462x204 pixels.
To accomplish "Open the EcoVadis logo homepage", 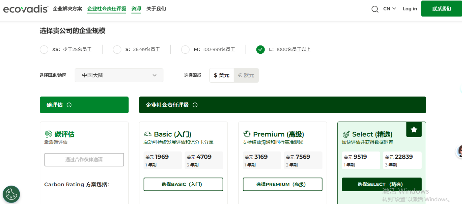I will (x=26, y=9).
